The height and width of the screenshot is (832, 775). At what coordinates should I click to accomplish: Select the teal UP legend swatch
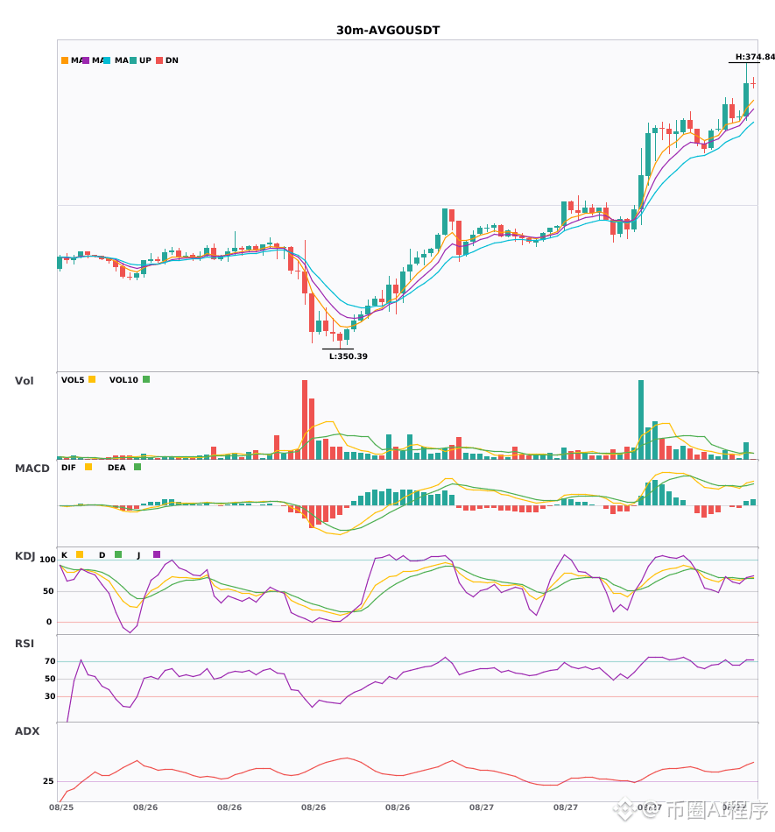click(x=133, y=60)
